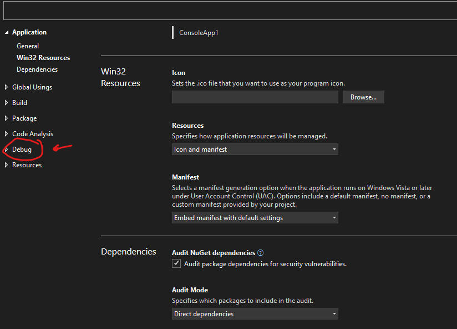Select the General page under Application
Viewport: 457px width, 329px height.
point(28,46)
